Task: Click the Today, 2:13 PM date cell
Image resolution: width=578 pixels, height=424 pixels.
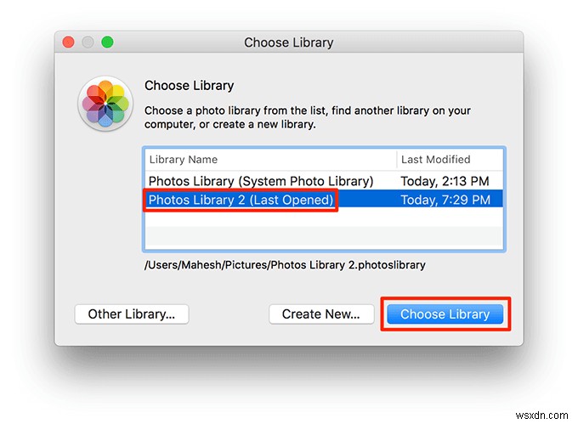Action: pyautogui.click(x=445, y=181)
